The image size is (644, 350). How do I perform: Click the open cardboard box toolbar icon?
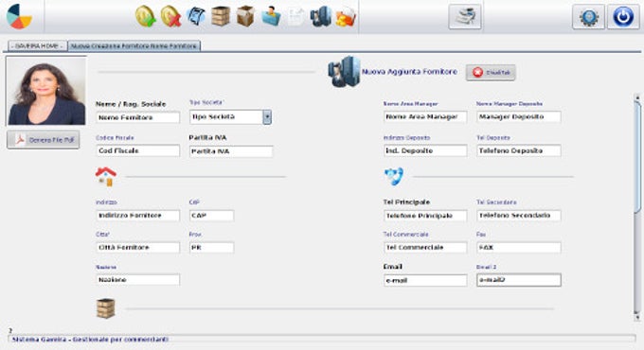245,16
